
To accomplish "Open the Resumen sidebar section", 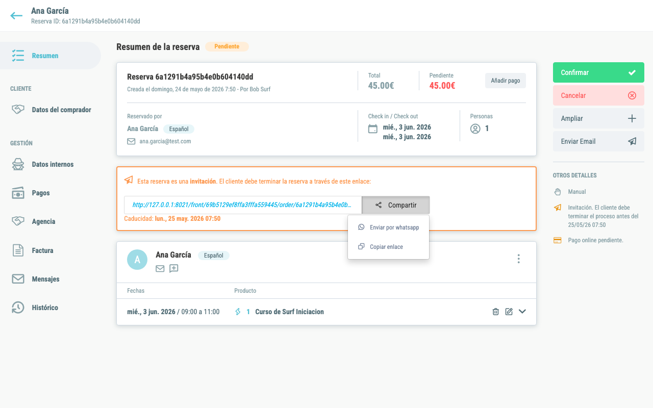I will [51, 56].
